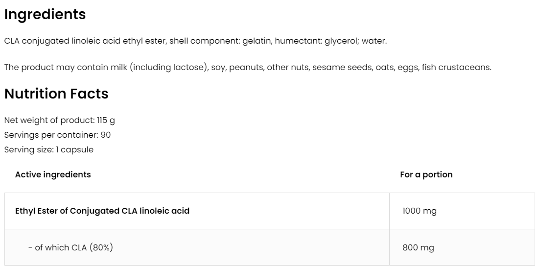Image resolution: width=539 pixels, height=270 pixels.
Task: Select the Ethyl Ester of Conjugated CLA row label
Action: 102,211
